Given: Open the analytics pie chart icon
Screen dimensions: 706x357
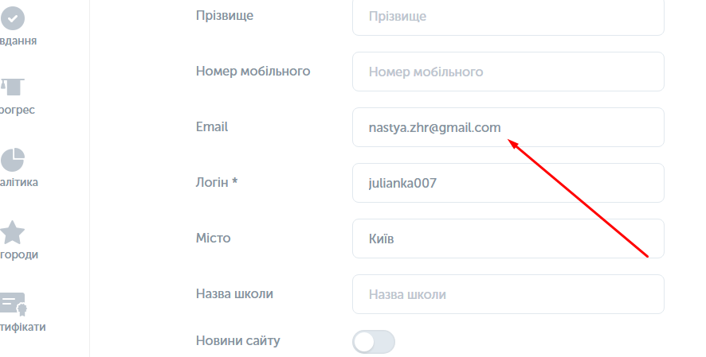Looking at the screenshot, I should (12, 159).
